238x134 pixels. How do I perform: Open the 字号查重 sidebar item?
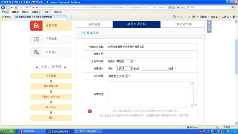click(51, 39)
